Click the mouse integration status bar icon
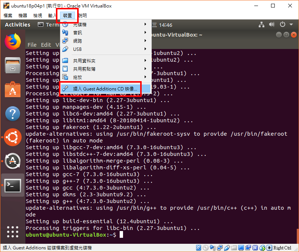The height and width of the screenshot is (252, 299). pyautogui.click(x=262, y=248)
